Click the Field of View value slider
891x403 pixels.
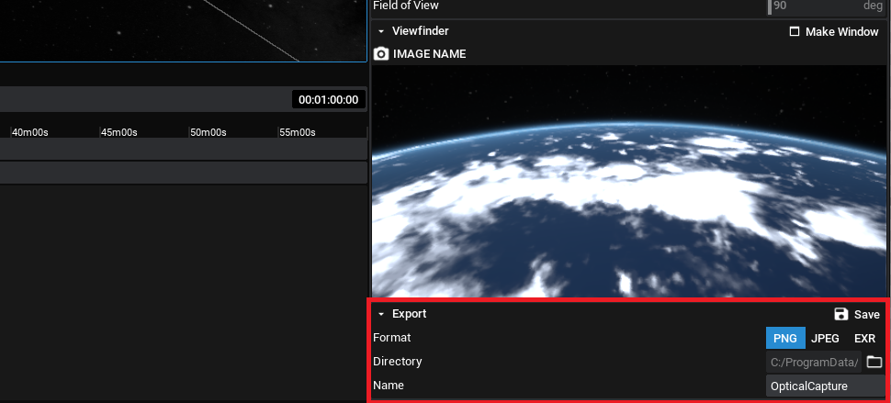pos(827,6)
